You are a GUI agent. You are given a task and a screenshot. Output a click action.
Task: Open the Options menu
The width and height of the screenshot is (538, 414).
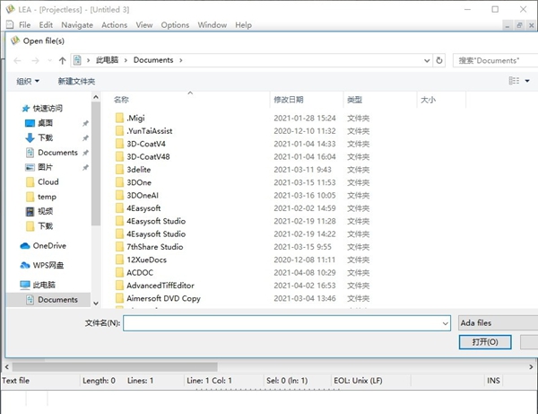coord(175,25)
